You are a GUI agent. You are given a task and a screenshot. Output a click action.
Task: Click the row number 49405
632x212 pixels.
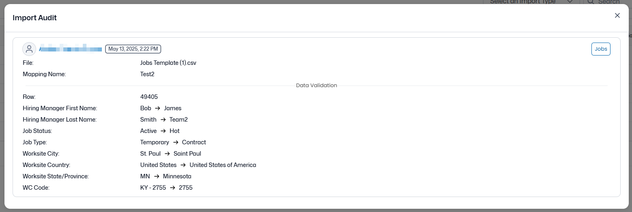(x=149, y=97)
